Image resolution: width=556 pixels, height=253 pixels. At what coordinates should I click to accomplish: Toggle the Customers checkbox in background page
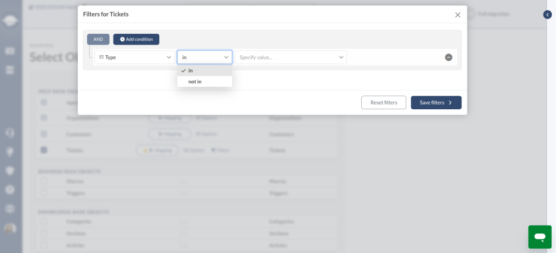click(43, 134)
